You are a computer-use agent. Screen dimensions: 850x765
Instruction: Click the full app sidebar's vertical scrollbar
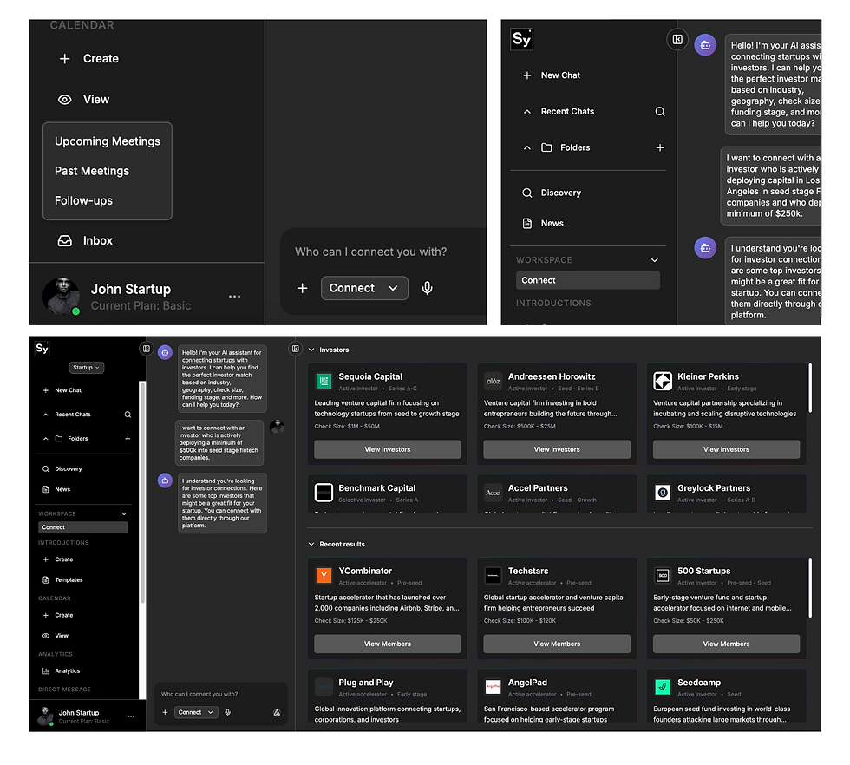142,493
